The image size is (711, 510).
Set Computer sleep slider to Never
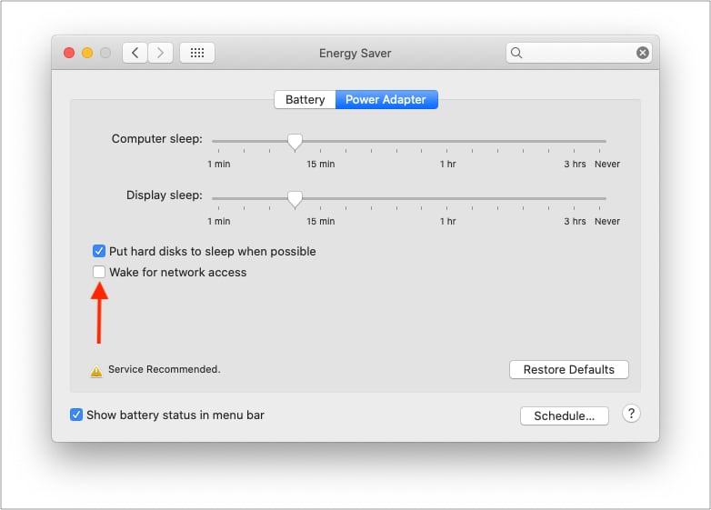tap(606, 142)
